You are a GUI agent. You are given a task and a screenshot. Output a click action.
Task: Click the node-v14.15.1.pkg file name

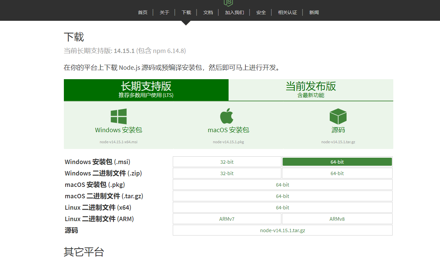coord(229,142)
